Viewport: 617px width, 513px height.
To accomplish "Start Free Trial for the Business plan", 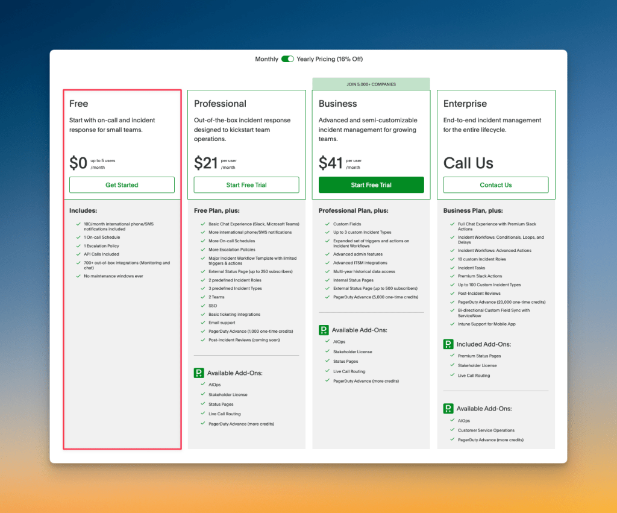I will (371, 185).
